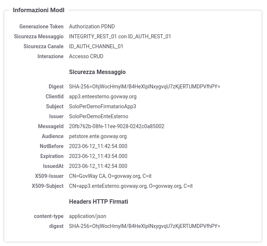Click the lowercase digest header value
The image size is (267, 246).
pyautogui.click(x=145, y=226)
